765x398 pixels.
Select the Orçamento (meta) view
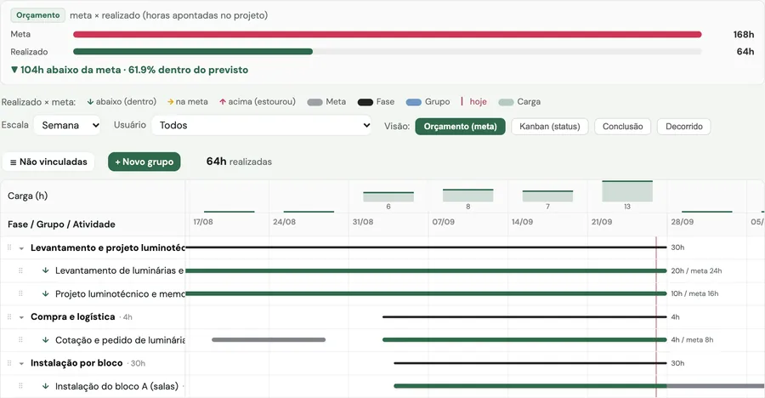[x=460, y=127]
